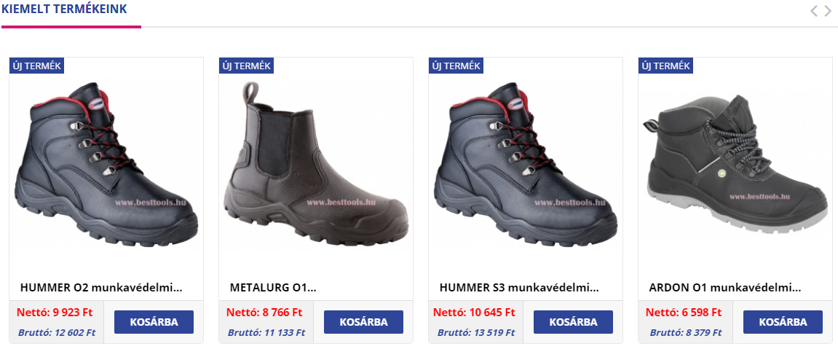The height and width of the screenshot is (349, 838).
Task: View the METALURG chelsea boot image
Action: (x=316, y=164)
